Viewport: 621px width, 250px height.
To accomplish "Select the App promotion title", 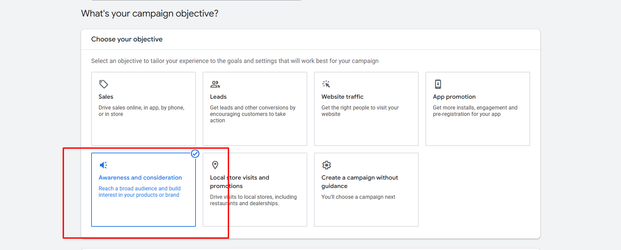I will 454,97.
